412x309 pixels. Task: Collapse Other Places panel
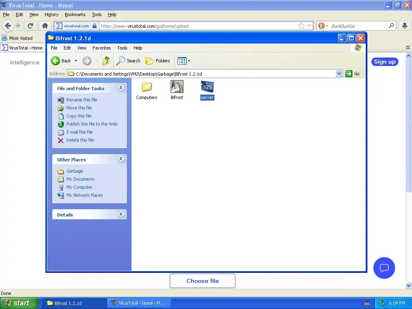(x=121, y=159)
